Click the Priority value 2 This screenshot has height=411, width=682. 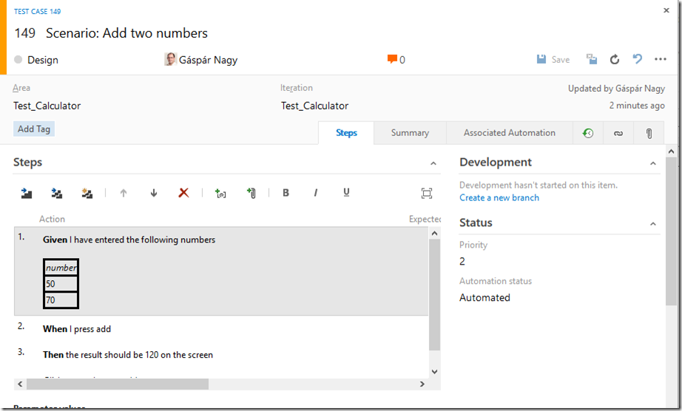pyautogui.click(x=462, y=261)
